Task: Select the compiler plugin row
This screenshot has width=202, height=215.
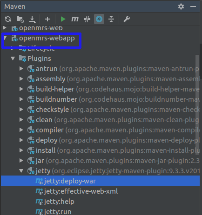Action: [100, 130]
